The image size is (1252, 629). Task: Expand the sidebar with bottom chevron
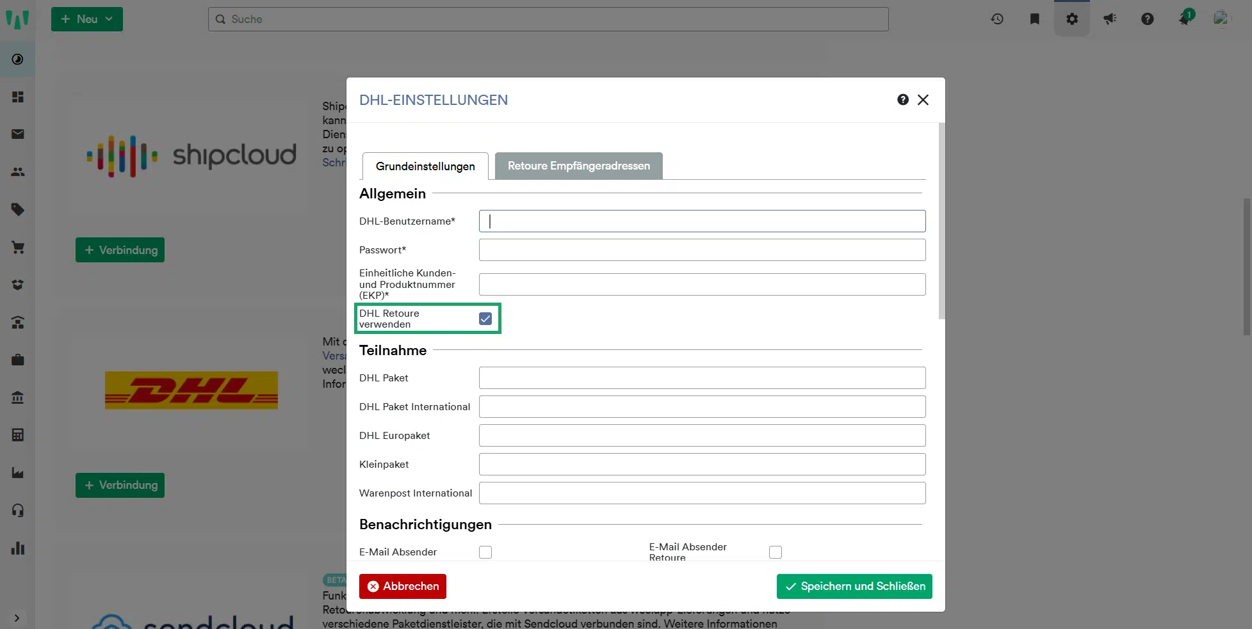tap(17, 618)
